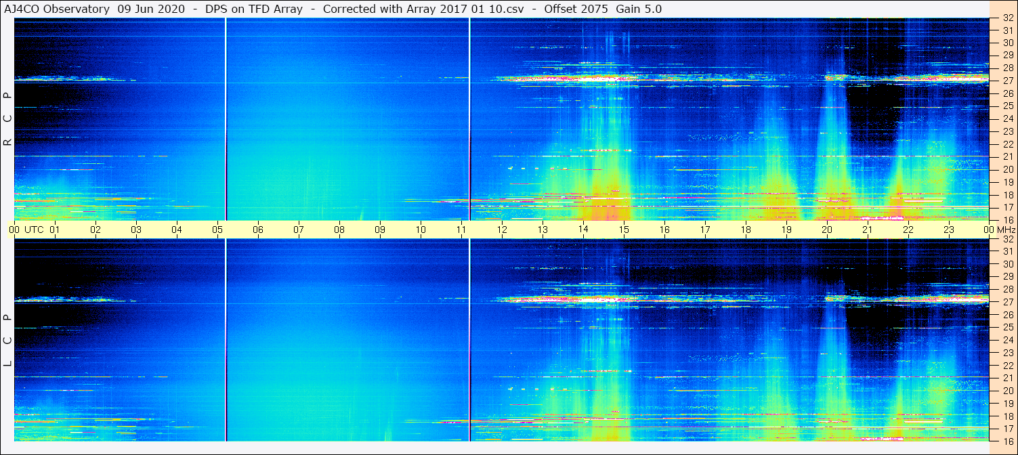Select hour mark 05 on UTC axis
The image size is (1018, 455).
point(217,230)
